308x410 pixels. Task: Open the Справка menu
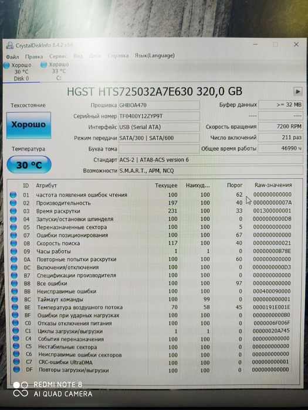pos(118,56)
